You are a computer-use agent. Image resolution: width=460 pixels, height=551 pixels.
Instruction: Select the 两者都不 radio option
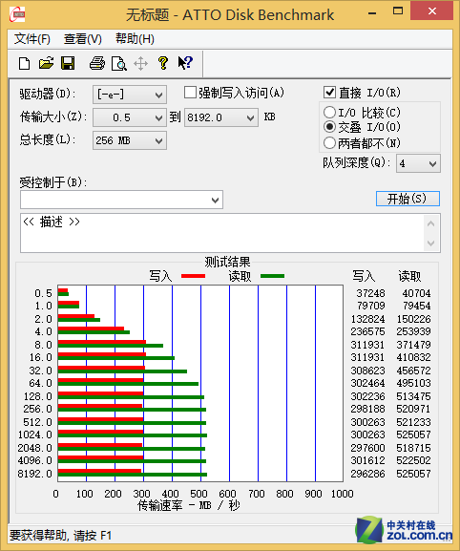click(329, 143)
